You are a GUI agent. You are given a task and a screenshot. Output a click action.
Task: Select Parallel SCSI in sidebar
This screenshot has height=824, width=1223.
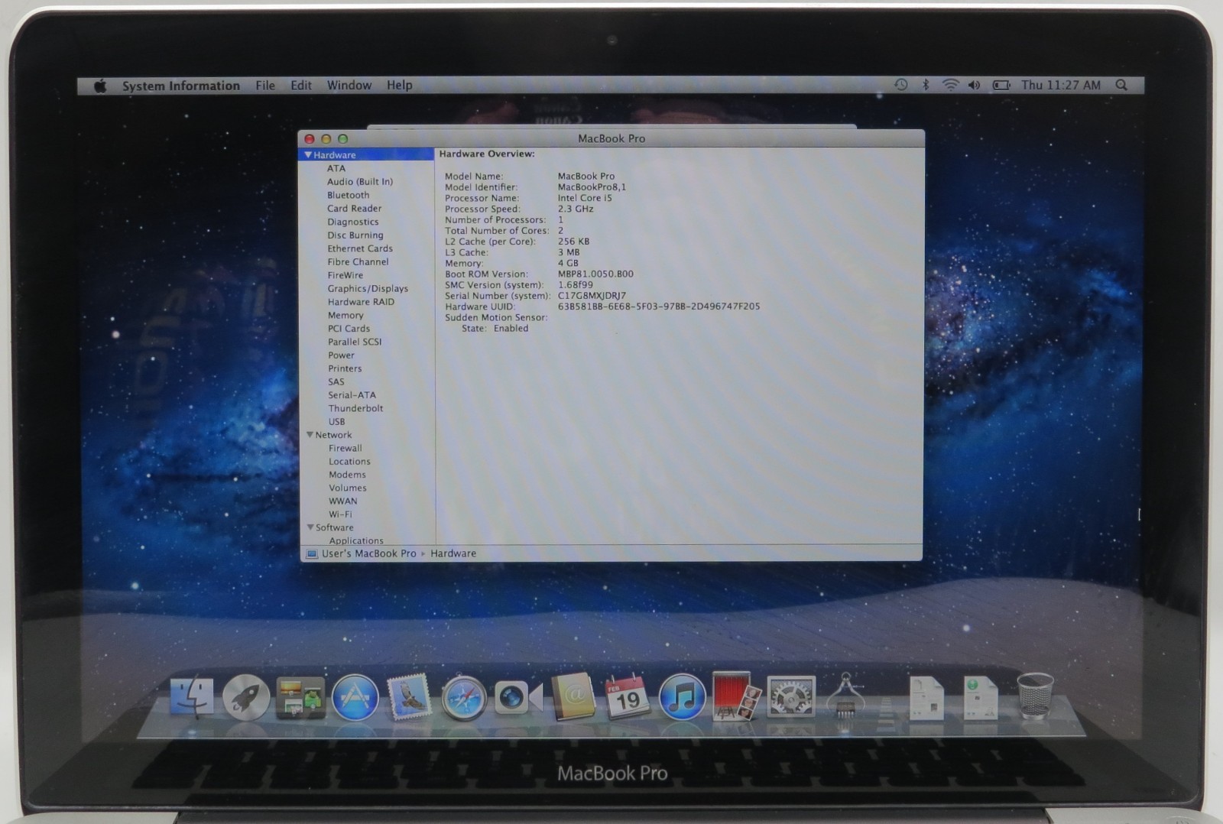point(355,342)
